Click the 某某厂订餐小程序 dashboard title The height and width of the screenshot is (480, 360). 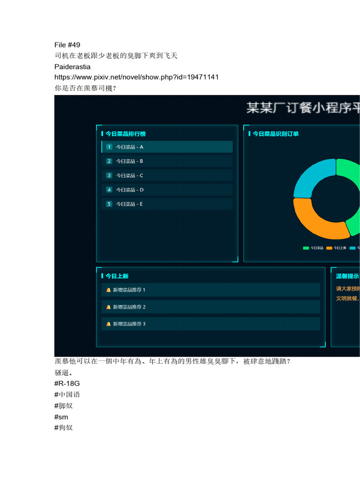(303, 108)
